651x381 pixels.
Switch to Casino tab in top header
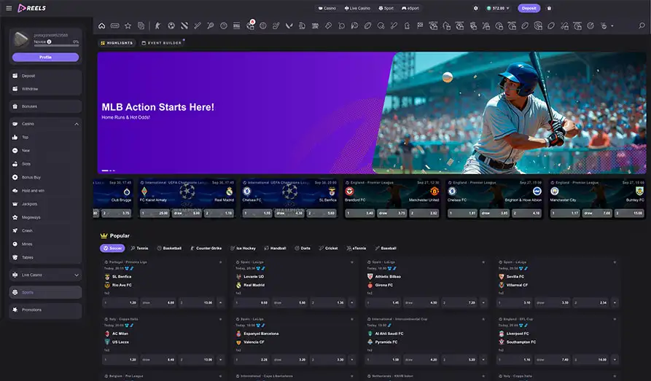(327, 8)
